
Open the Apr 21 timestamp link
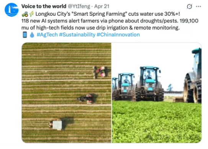[x=102, y=6]
